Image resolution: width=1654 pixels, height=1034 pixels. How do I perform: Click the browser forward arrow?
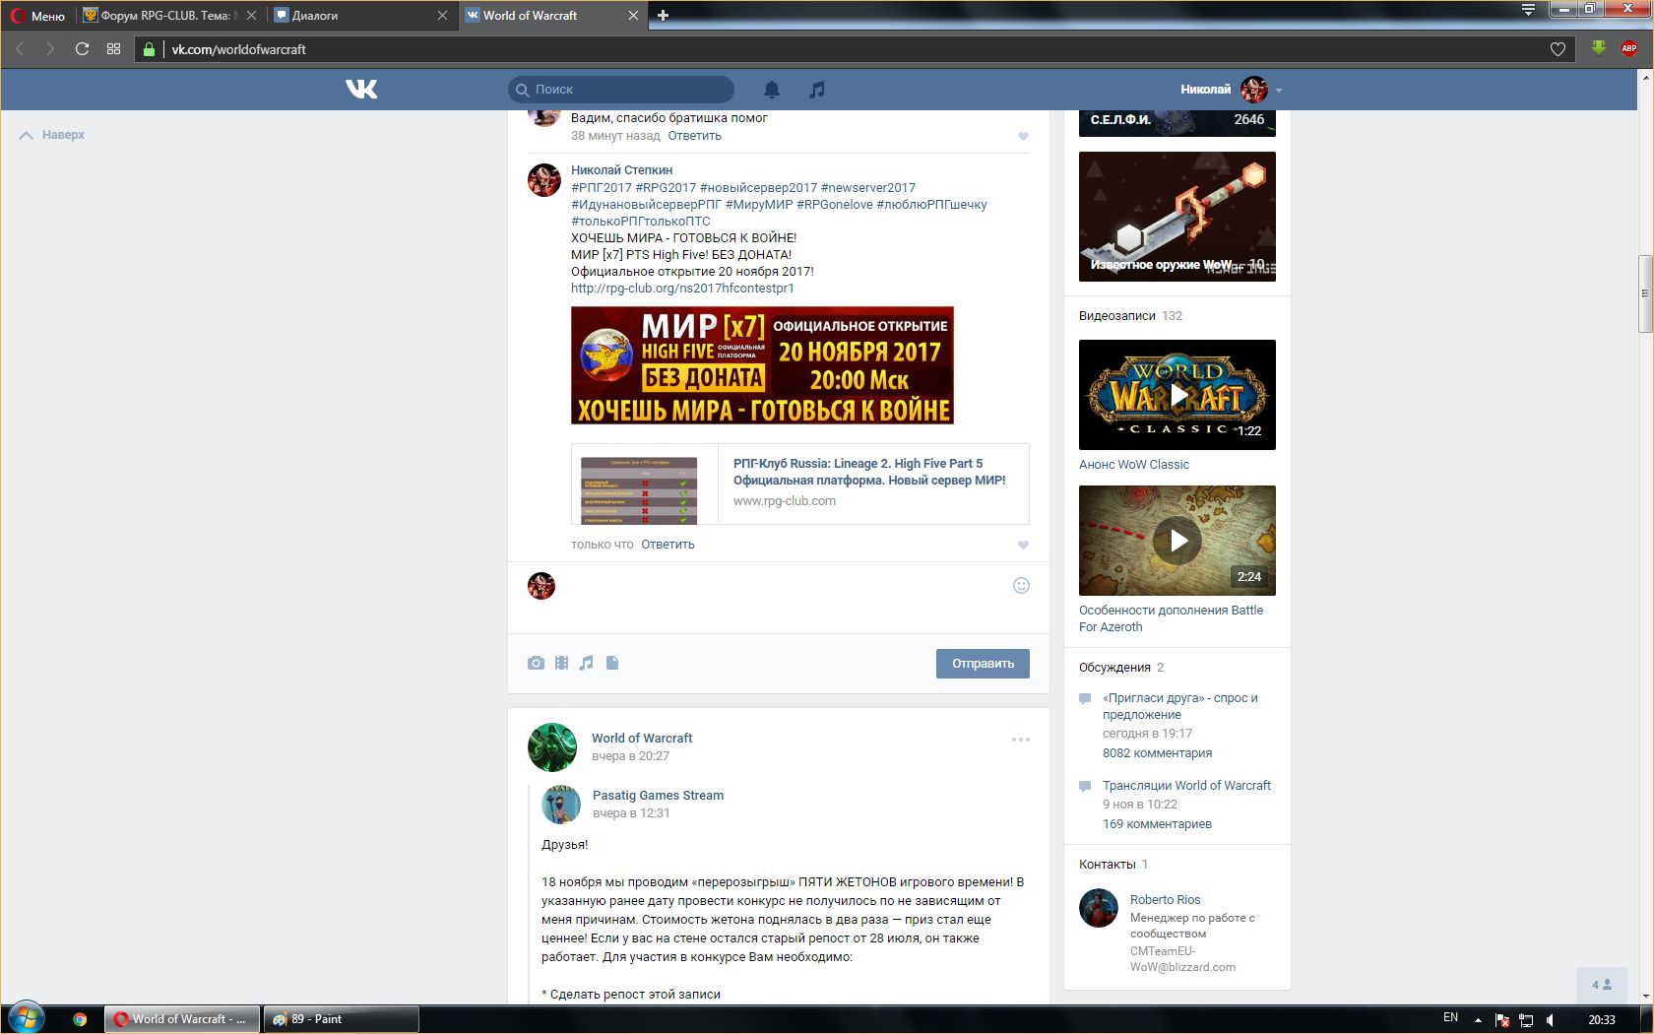pyautogui.click(x=50, y=49)
